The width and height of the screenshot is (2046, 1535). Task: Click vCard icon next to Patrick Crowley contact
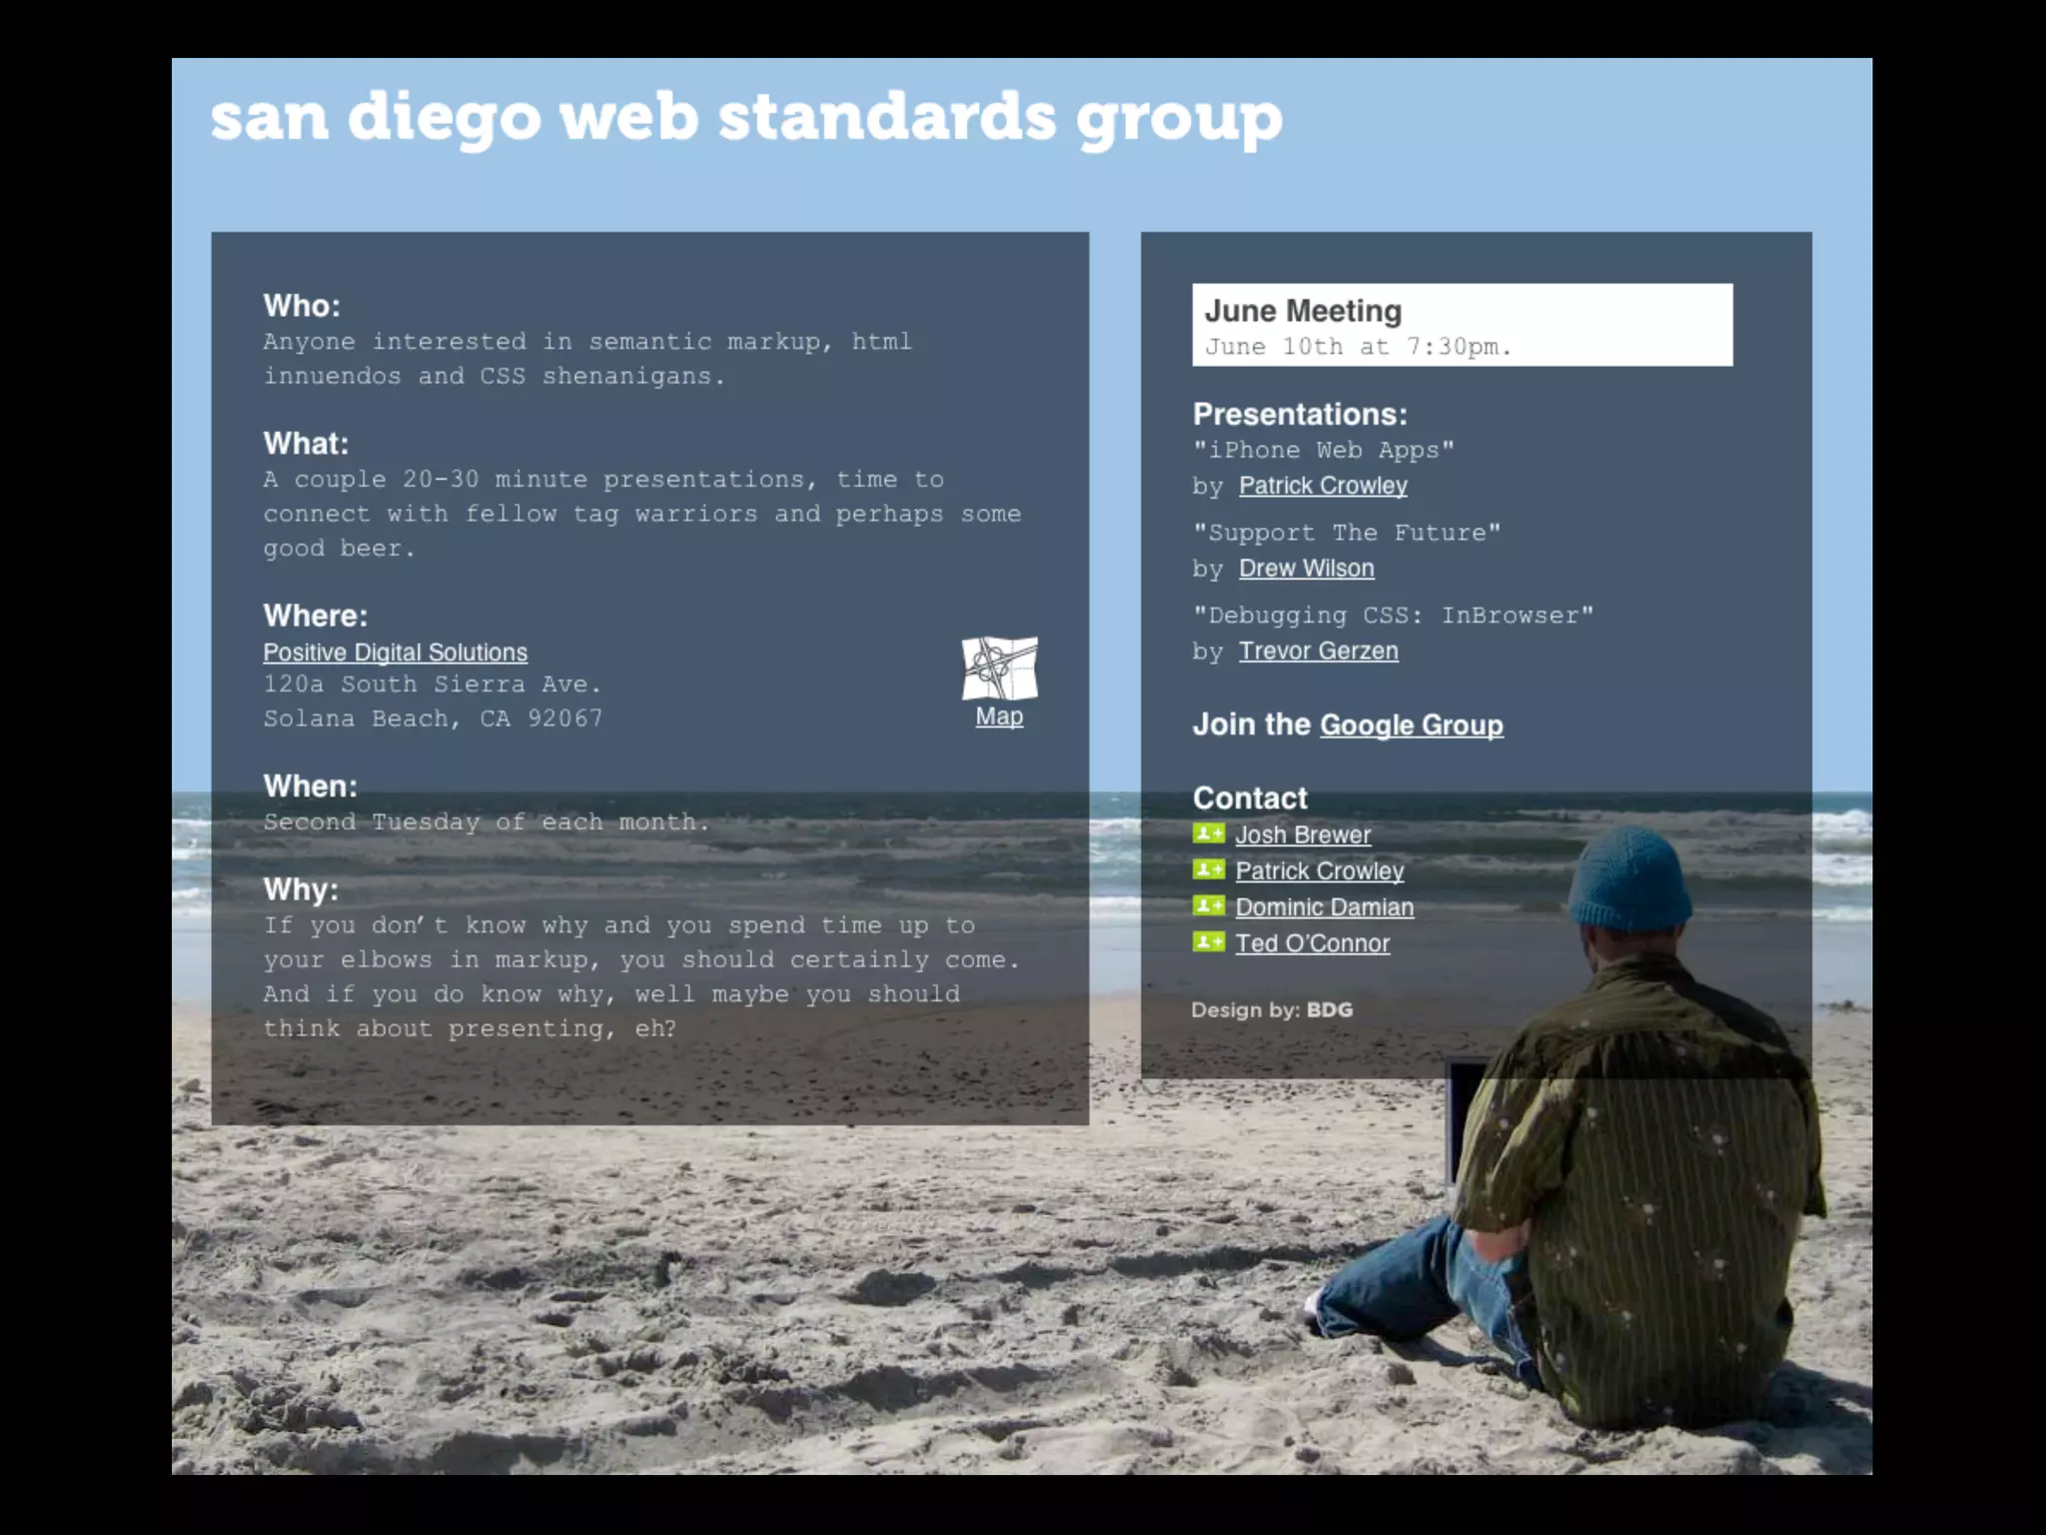(1208, 869)
